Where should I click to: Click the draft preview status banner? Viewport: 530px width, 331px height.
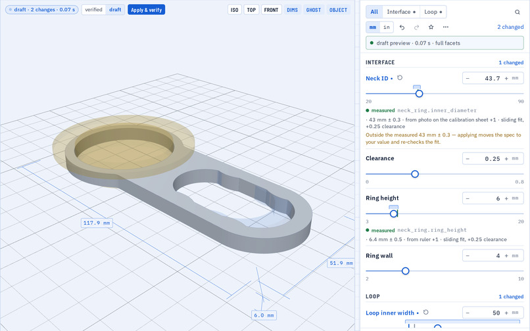(x=445, y=43)
